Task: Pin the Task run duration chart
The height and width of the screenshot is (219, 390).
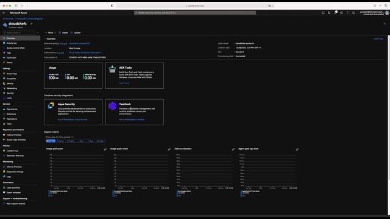Action: pyautogui.click(x=233, y=149)
